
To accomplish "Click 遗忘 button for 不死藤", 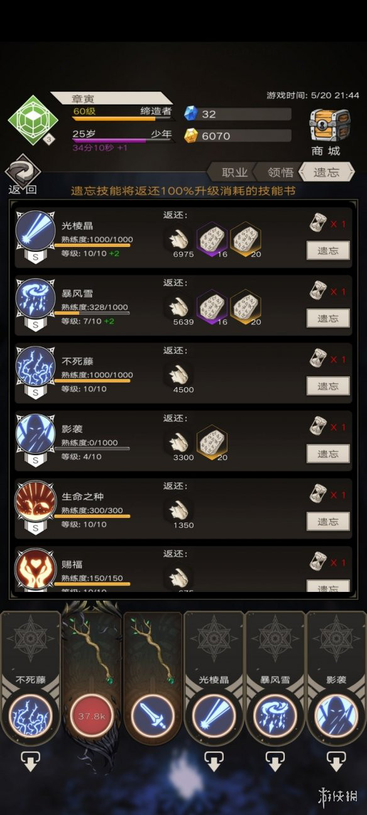I will click(328, 386).
